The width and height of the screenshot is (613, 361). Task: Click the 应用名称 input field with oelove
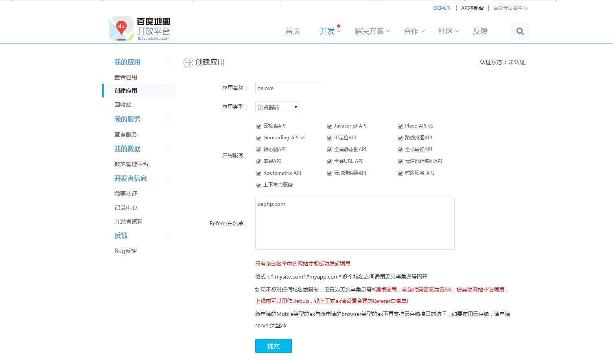288,88
